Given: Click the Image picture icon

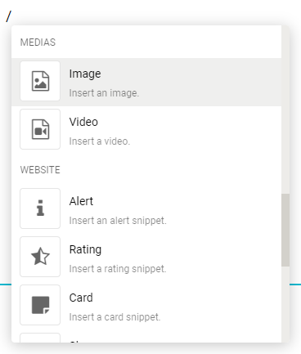Looking at the screenshot, I should pos(40,81).
